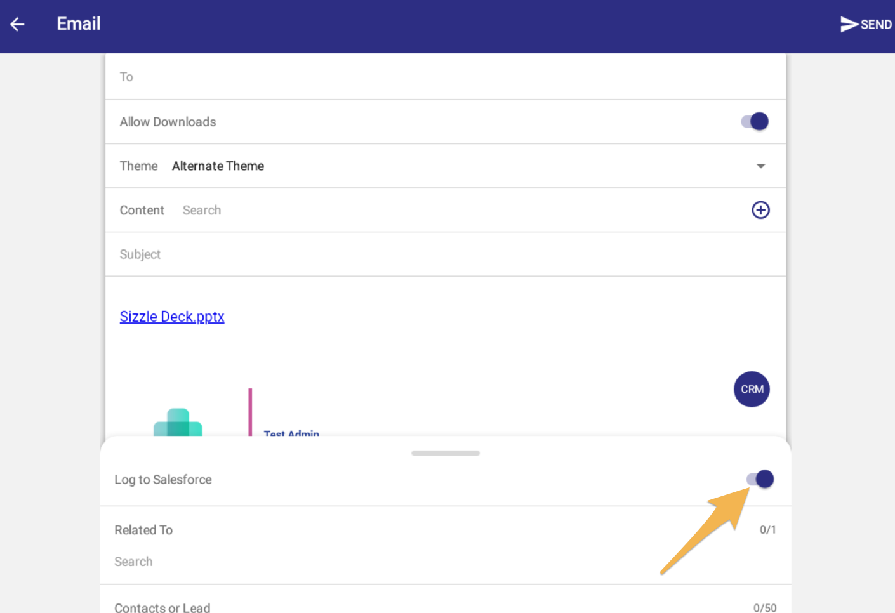Open the Sizzle Deck.pptx link
Viewport: 895px width, 613px height.
pyautogui.click(x=172, y=317)
